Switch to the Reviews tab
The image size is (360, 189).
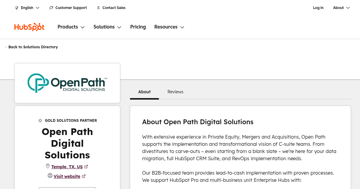[x=175, y=92]
